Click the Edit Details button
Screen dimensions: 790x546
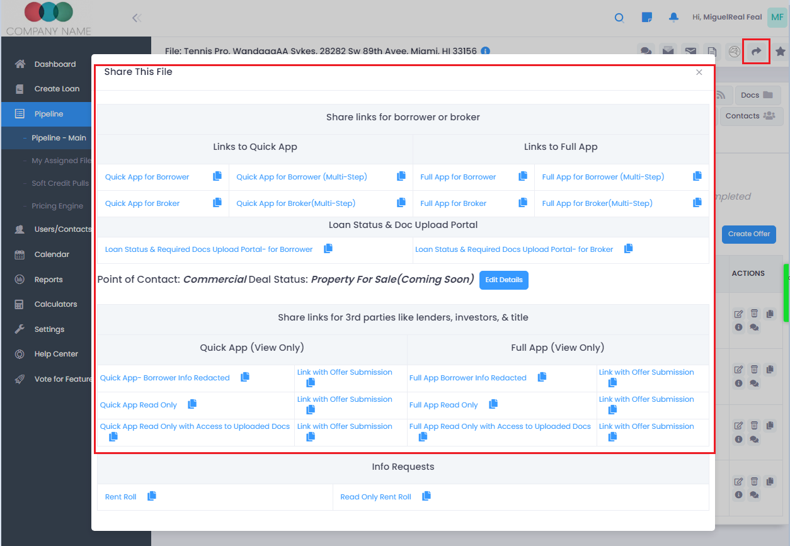coord(504,280)
